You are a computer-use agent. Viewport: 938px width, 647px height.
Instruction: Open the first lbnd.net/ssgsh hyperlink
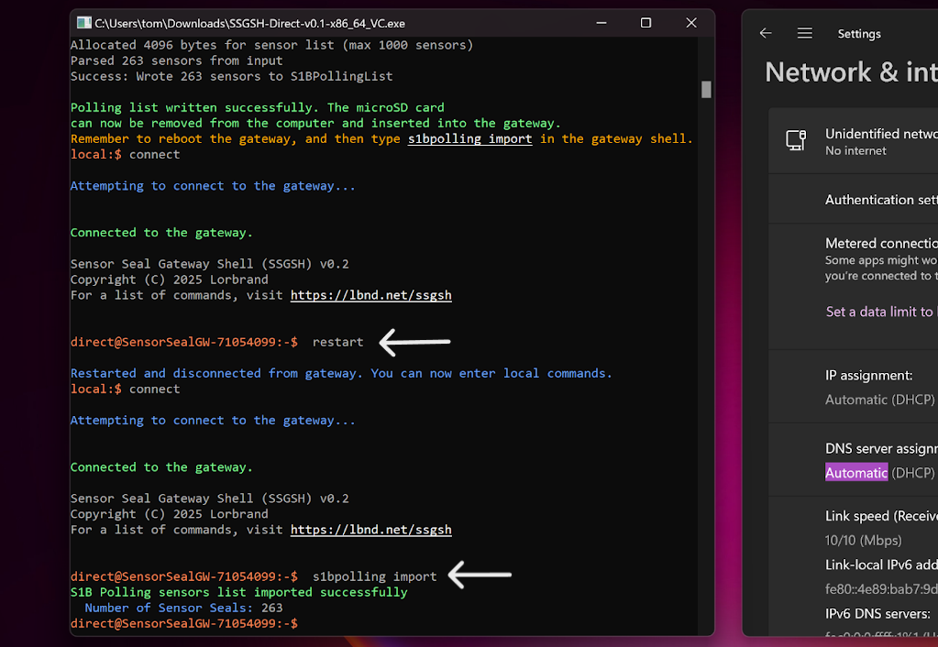pos(370,295)
